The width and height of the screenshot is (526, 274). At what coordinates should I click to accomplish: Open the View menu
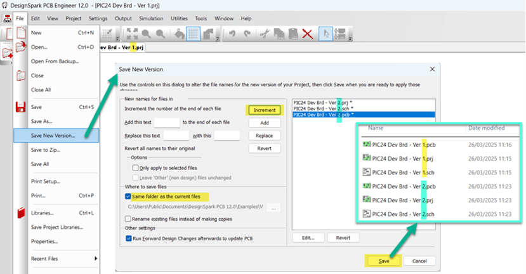[53, 18]
